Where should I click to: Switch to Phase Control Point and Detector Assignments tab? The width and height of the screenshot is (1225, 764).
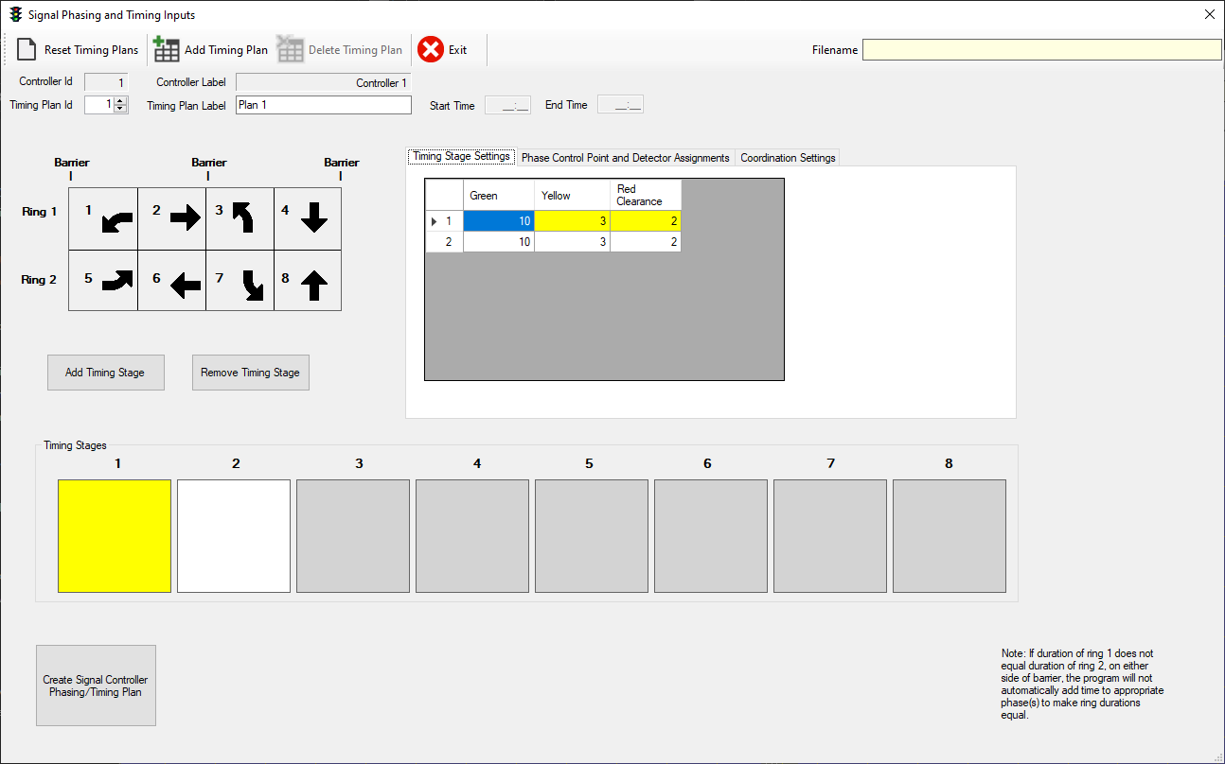click(x=625, y=158)
